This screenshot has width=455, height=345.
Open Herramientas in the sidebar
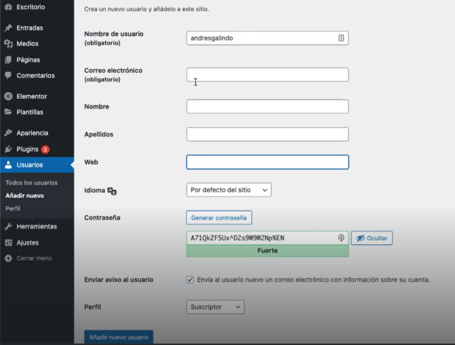37,227
